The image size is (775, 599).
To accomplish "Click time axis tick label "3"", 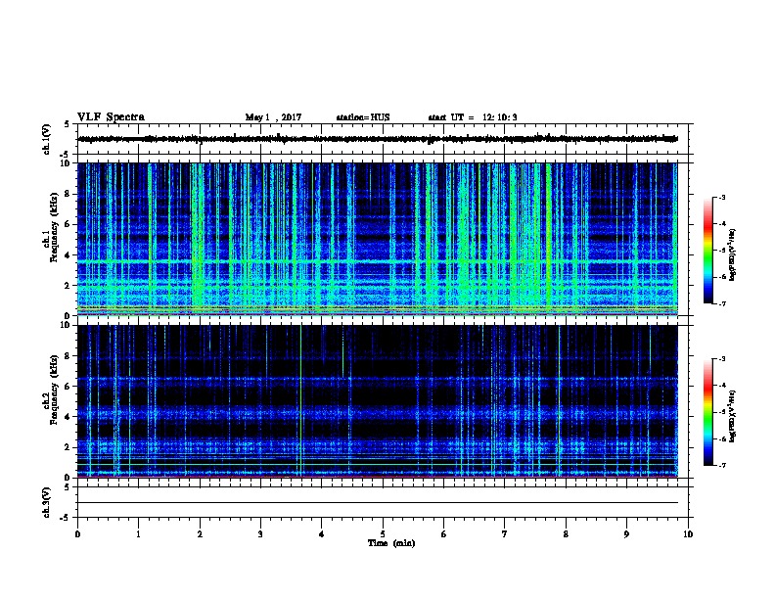I will click(260, 534).
